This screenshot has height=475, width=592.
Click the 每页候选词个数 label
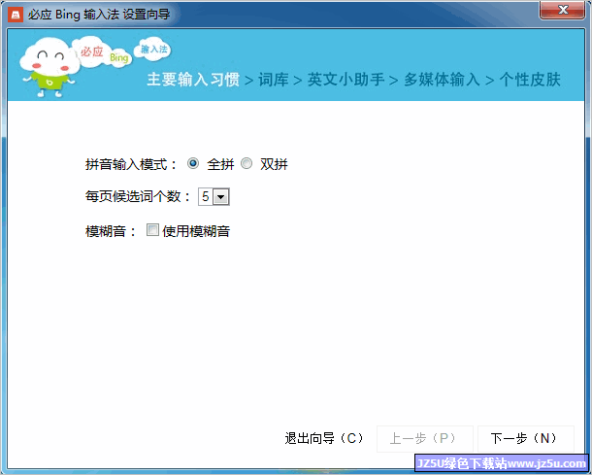click(x=138, y=197)
